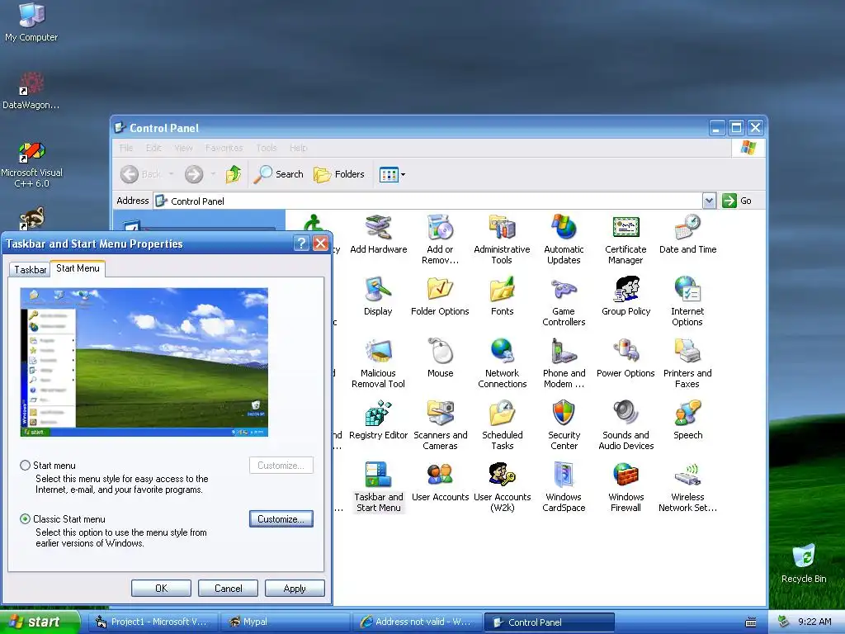Click the Apply button
Image resolution: width=845 pixels, height=634 pixels.
click(x=295, y=588)
